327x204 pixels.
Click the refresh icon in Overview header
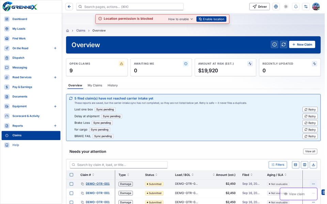(283, 44)
